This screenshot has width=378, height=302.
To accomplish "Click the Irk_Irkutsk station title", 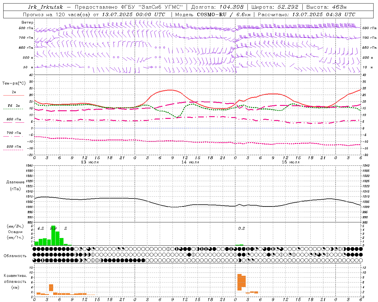I will [x=45, y=7].
